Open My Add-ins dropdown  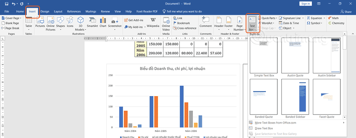pos(135,27)
